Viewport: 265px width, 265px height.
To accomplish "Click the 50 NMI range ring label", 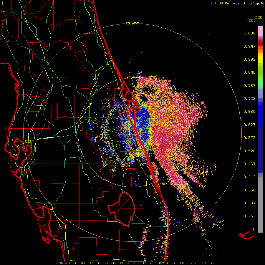I will click(x=132, y=78).
